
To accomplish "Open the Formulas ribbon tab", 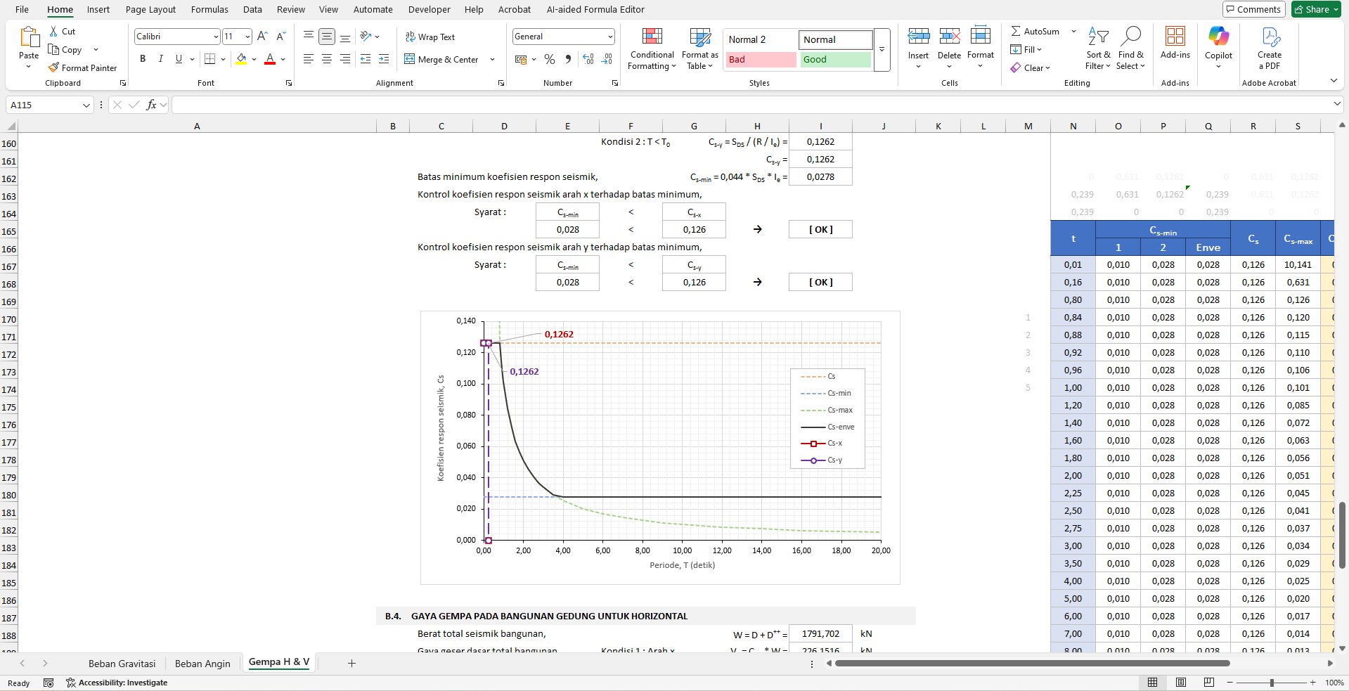I will 209,10.
